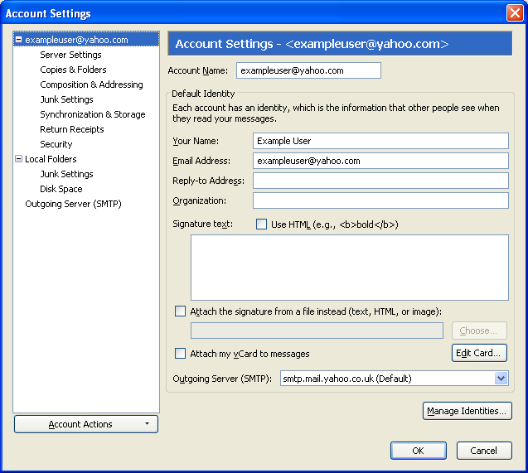Click the Manage Identities button

point(467,411)
